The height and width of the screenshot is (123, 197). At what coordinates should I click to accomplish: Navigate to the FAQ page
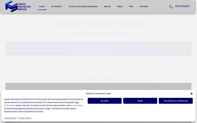pos(131,6)
